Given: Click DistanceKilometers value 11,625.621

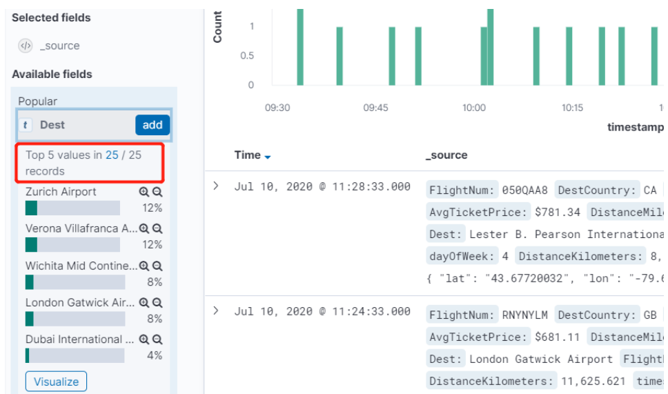Looking at the screenshot, I should tap(593, 381).
